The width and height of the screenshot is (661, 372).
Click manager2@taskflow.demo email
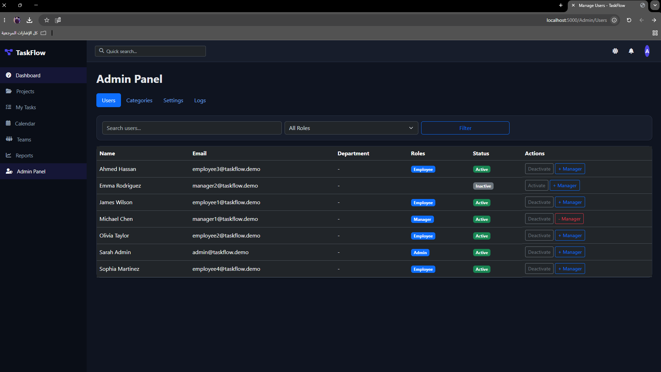[x=225, y=185]
